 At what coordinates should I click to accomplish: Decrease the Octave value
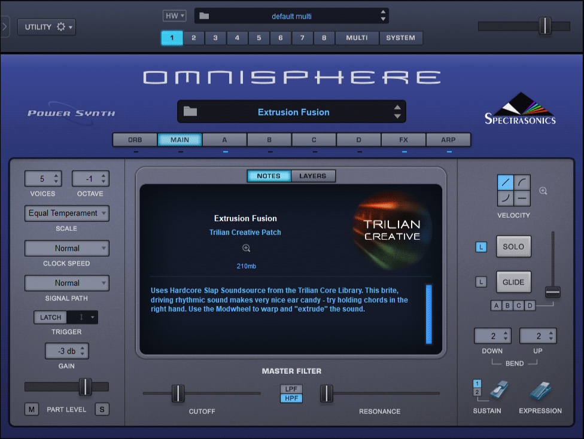[x=103, y=182]
